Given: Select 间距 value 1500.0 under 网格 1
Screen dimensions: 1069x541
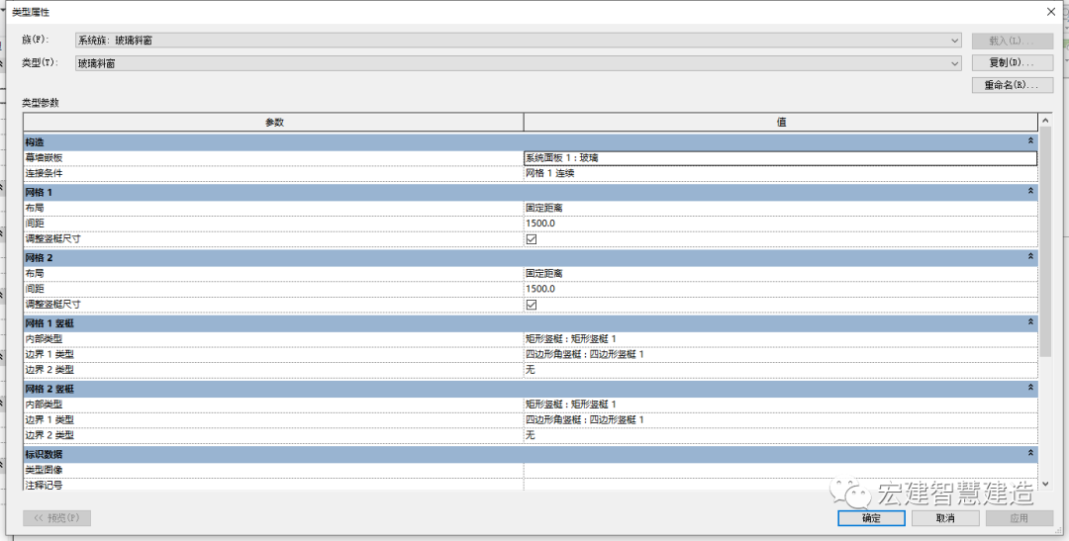Looking at the screenshot, I should click(x=781, y=224).
